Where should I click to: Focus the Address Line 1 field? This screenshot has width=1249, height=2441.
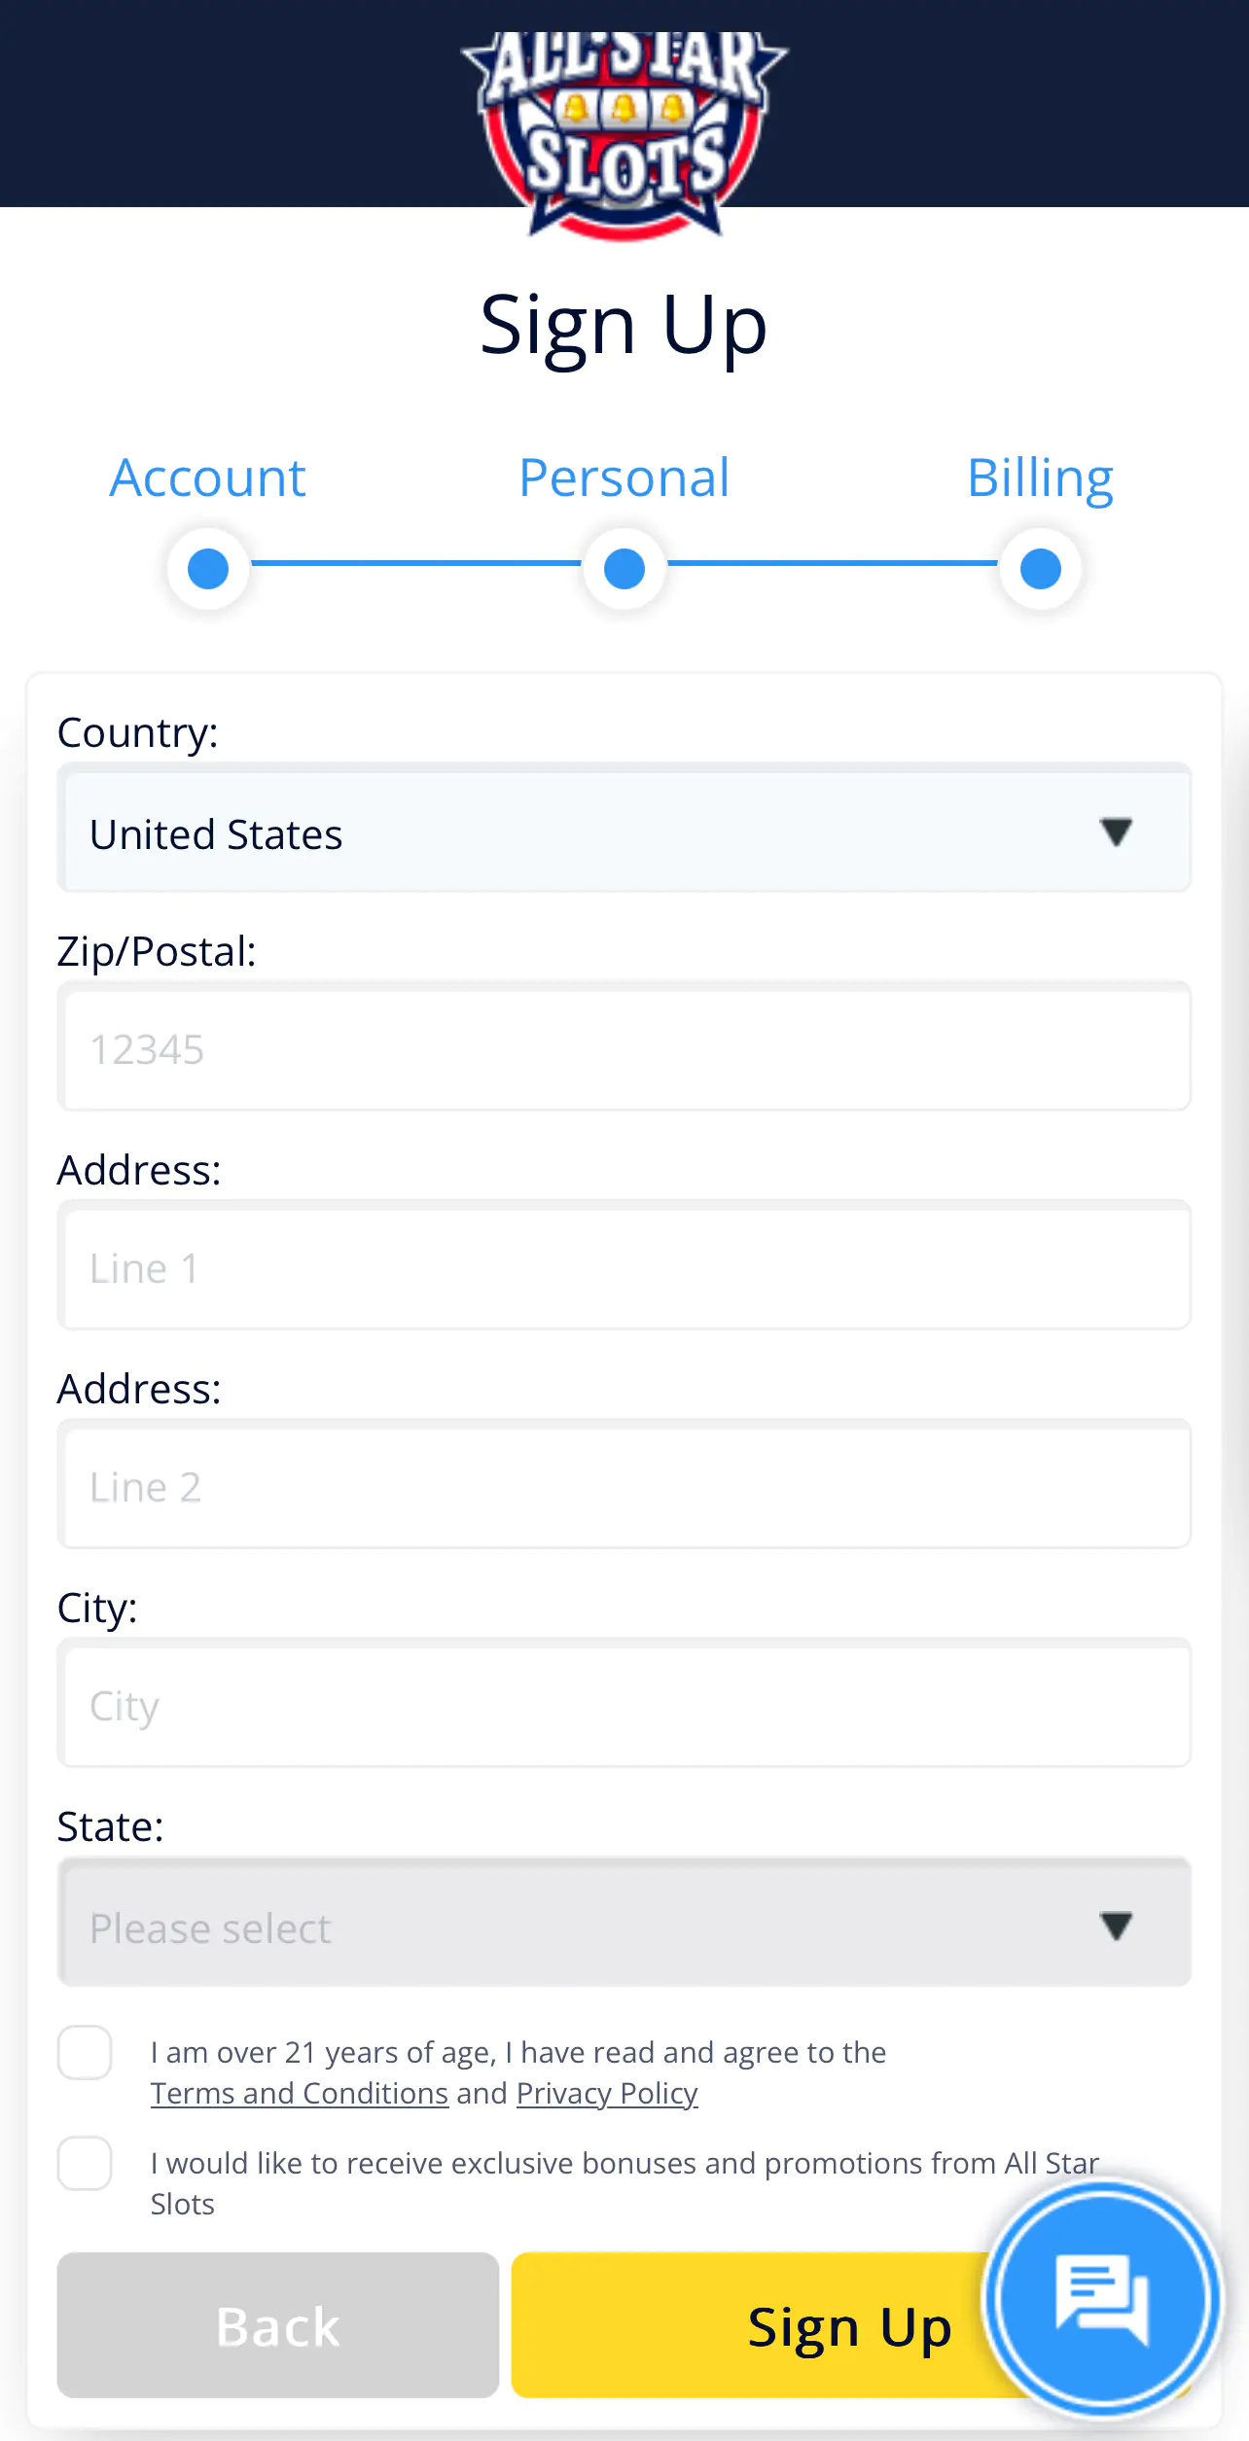tap(624, 1265)
